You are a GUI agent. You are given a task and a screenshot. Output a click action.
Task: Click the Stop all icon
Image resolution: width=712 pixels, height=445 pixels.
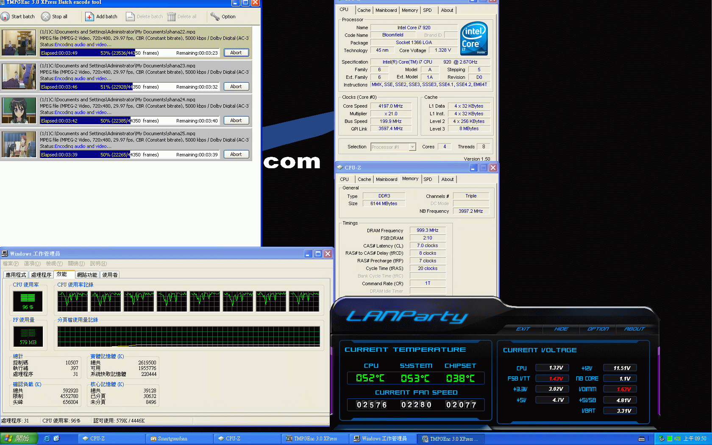45,17
